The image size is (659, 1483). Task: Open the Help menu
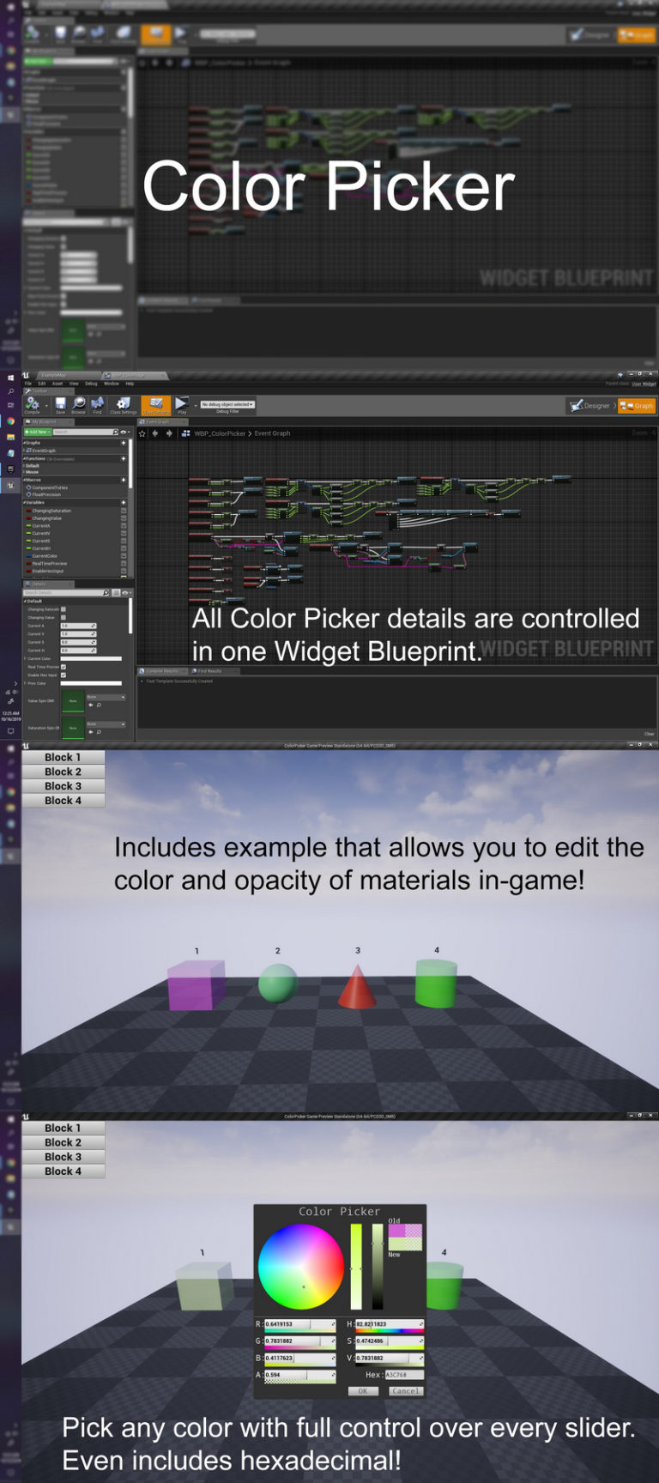(130, 383)
